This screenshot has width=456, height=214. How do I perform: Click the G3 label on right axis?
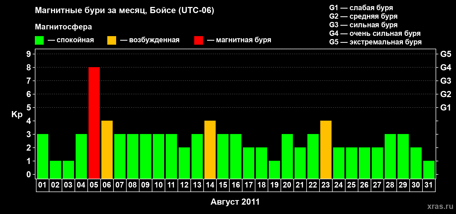click(x=446, y=81)
